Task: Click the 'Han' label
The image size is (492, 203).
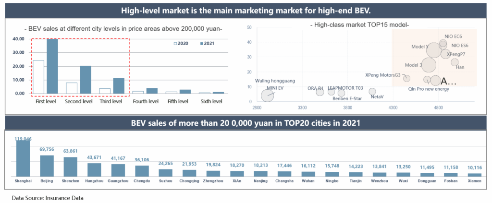Action: tap(460, 67)
